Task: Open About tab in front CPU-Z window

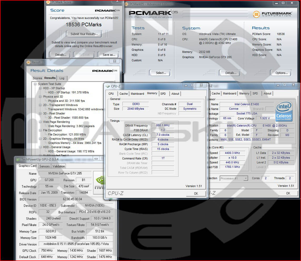Action: (175, 94)
